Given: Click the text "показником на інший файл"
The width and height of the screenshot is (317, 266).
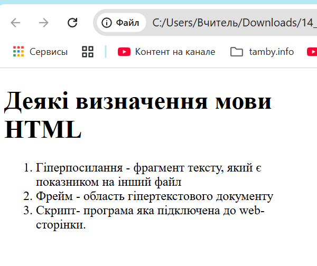Looking at the screenshot, I should coord(109,182).
